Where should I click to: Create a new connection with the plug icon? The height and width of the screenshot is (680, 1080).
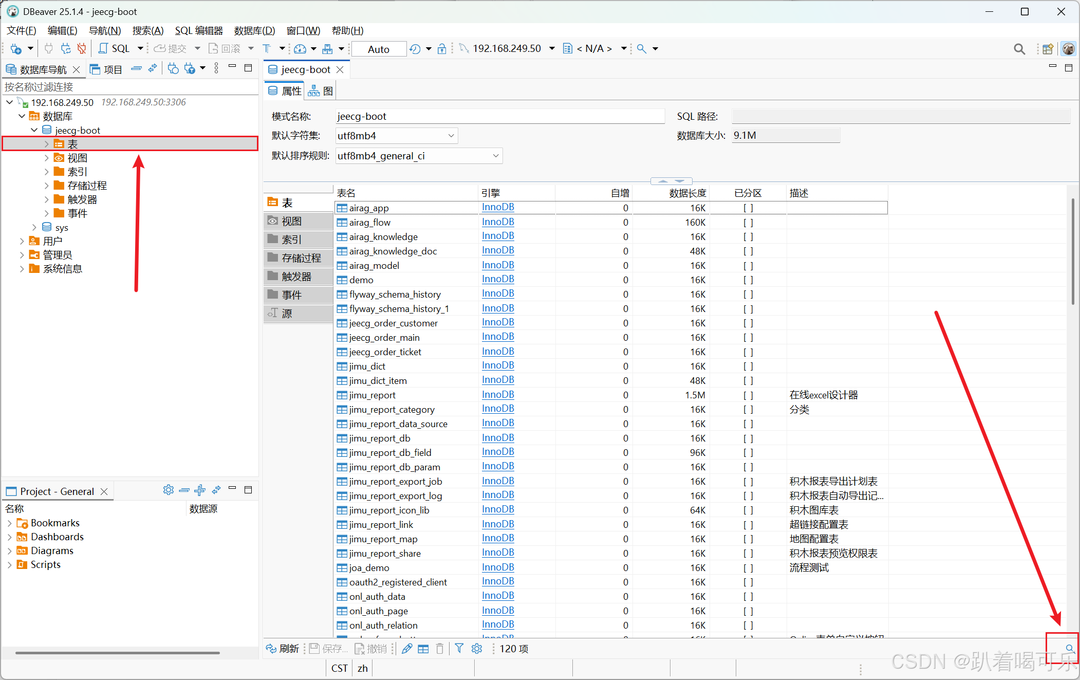click(x=17, y=48)
